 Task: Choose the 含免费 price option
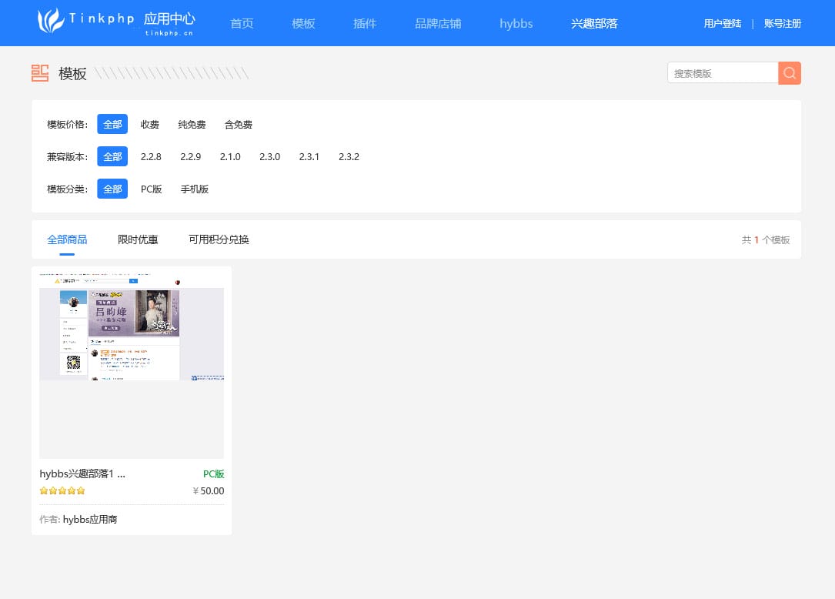pos(238,124)
